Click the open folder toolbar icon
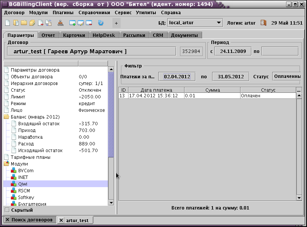The width and height of the screenshot is (307, 227). [x=24, y=23]
